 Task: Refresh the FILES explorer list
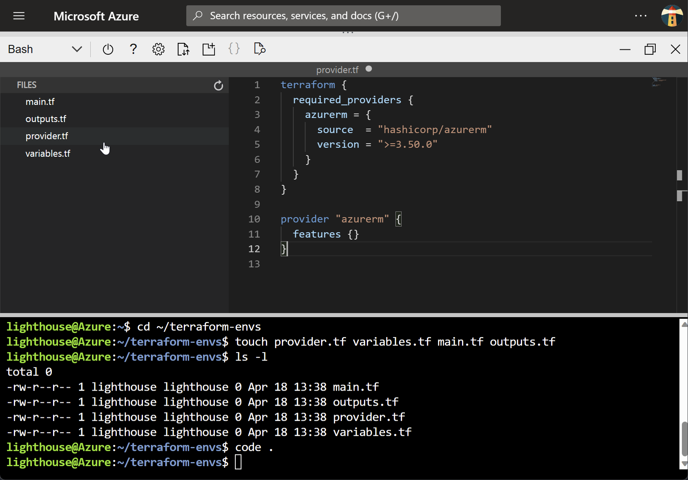click(x=219, y=85)
